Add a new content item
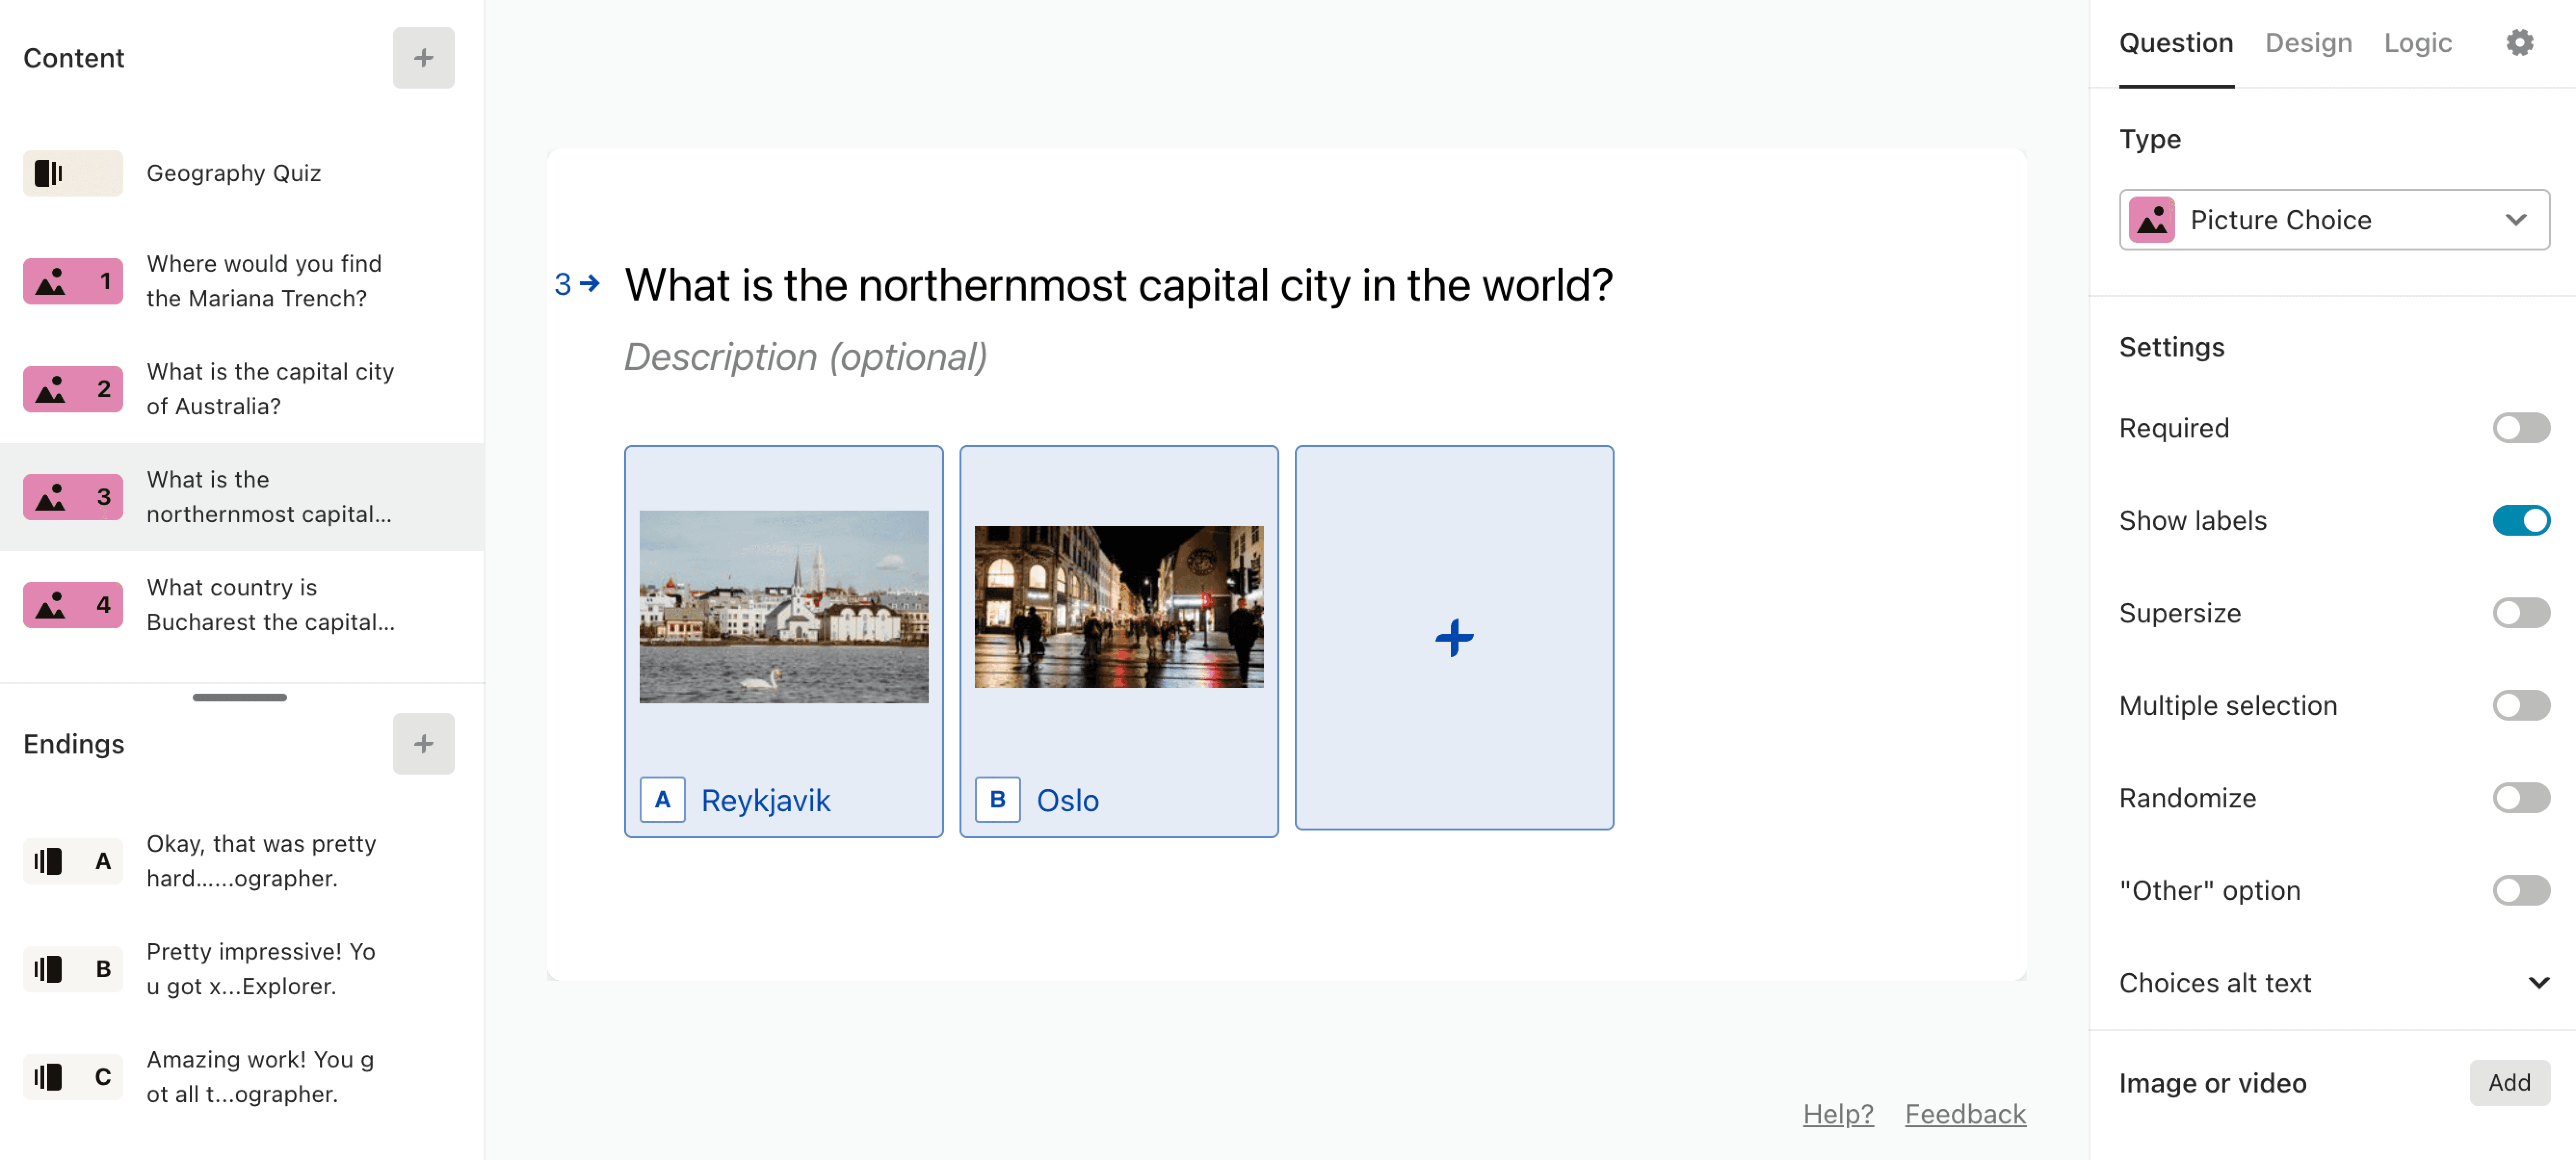 tap(424, 57)
